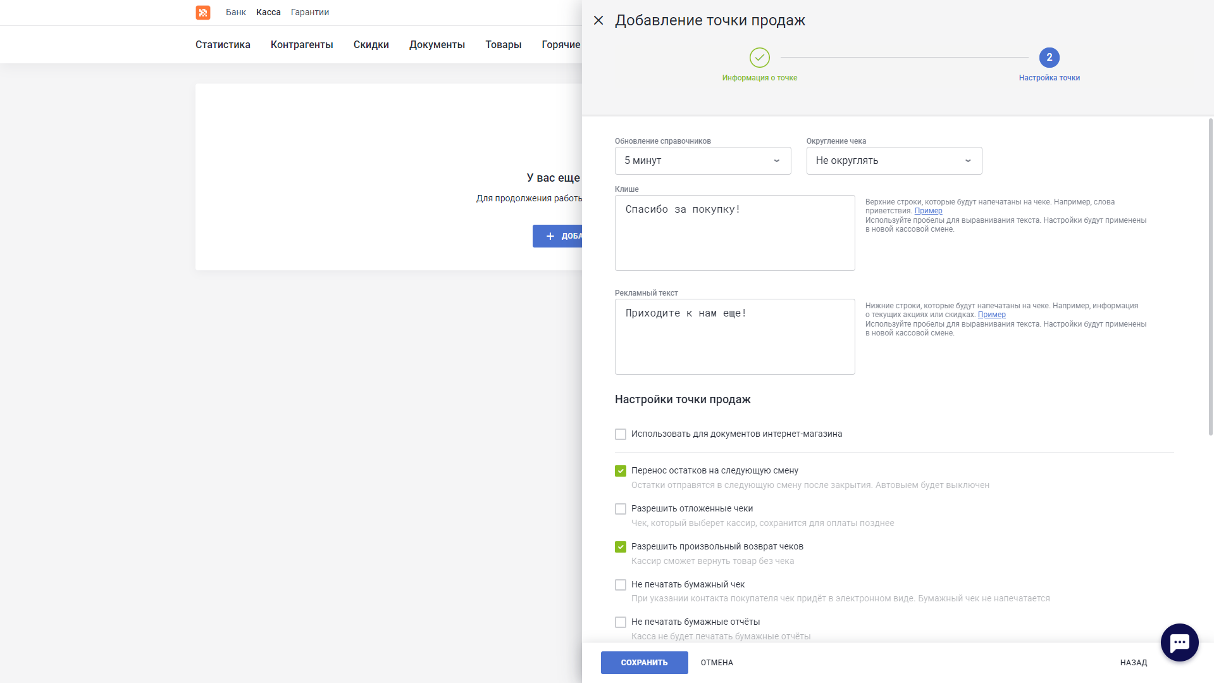
Task: Toggle Не печатать бумажные отчёты checkbox
Action: 621,622
